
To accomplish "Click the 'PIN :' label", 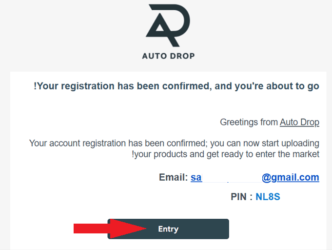I will 241,197.
